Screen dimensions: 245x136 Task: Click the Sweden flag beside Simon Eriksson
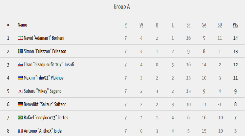pos(20,51)
